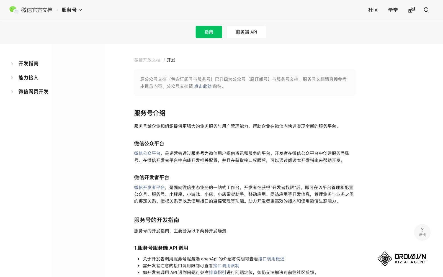Open the search magnifier icon
This screenshot has height=277, width=443.
point(426,10)
